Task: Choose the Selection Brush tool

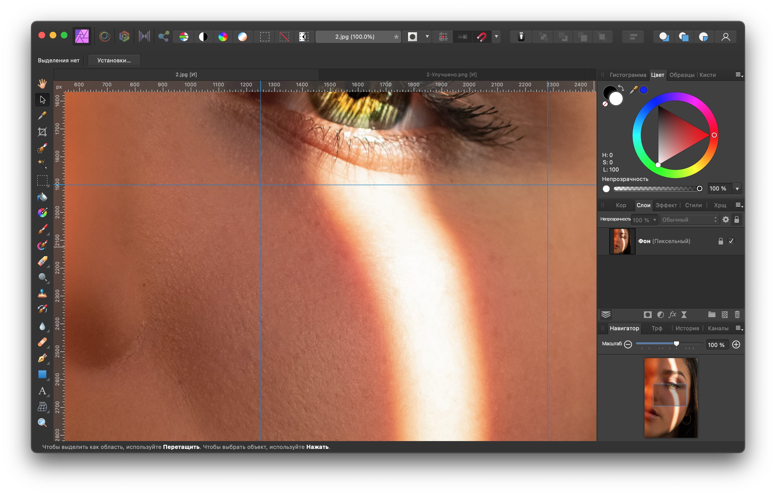Action: coord(42,148)
